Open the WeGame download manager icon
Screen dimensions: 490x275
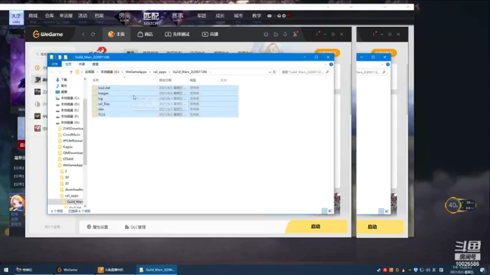point(285,34)
